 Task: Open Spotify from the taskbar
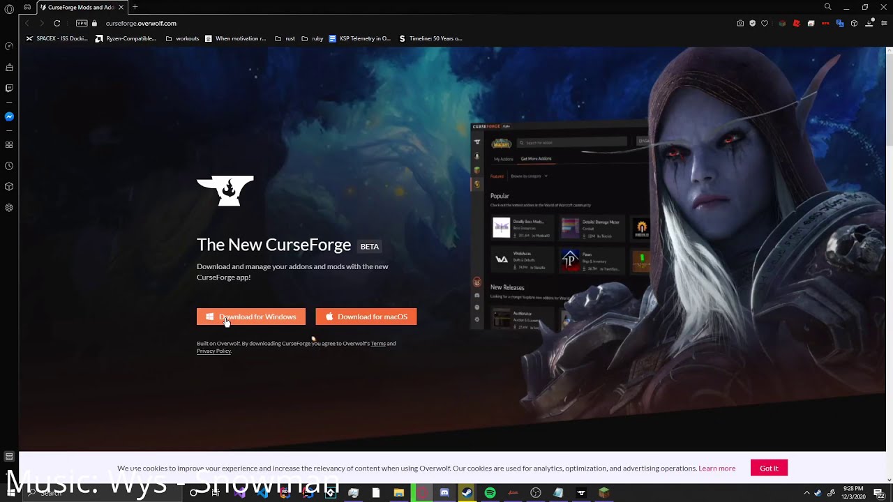[x=490, y=493]
